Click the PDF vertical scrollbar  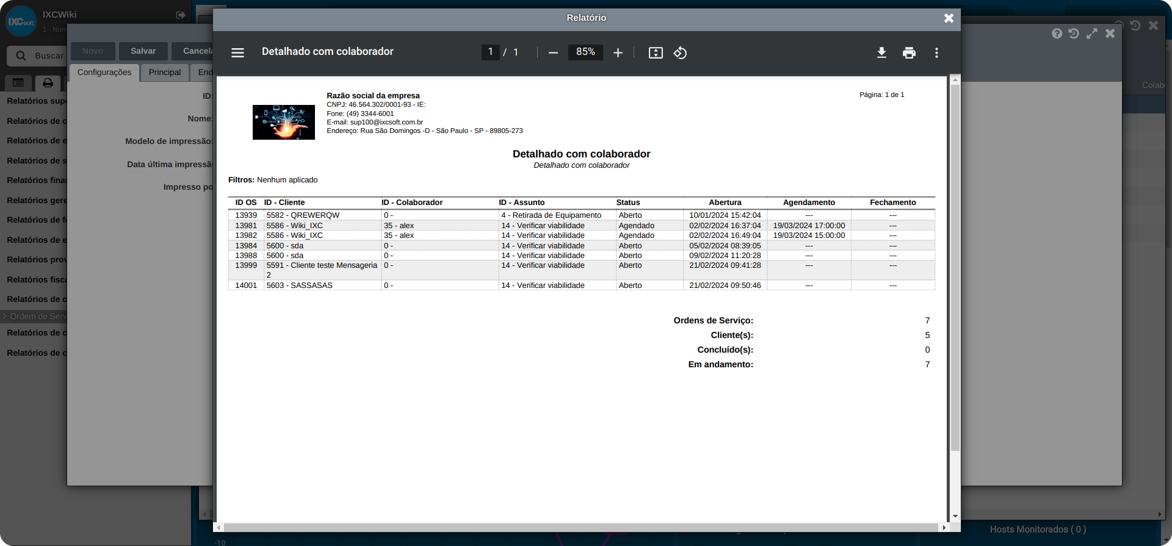[x=955, y=268]
